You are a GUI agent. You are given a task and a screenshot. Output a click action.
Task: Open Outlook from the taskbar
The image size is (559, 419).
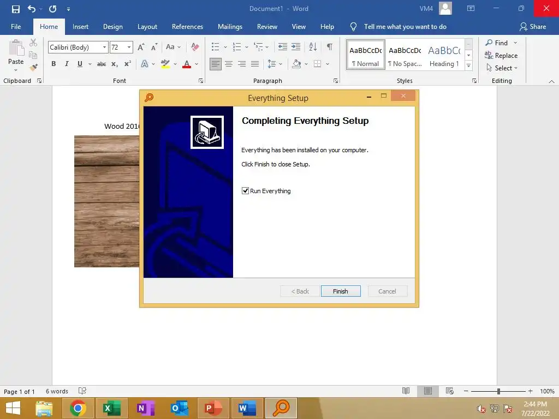click(x=180, y=408)
